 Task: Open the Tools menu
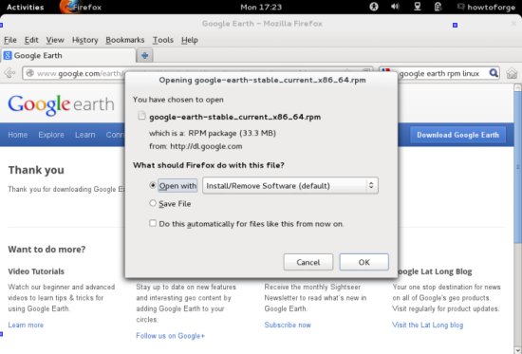pos(163,40)
